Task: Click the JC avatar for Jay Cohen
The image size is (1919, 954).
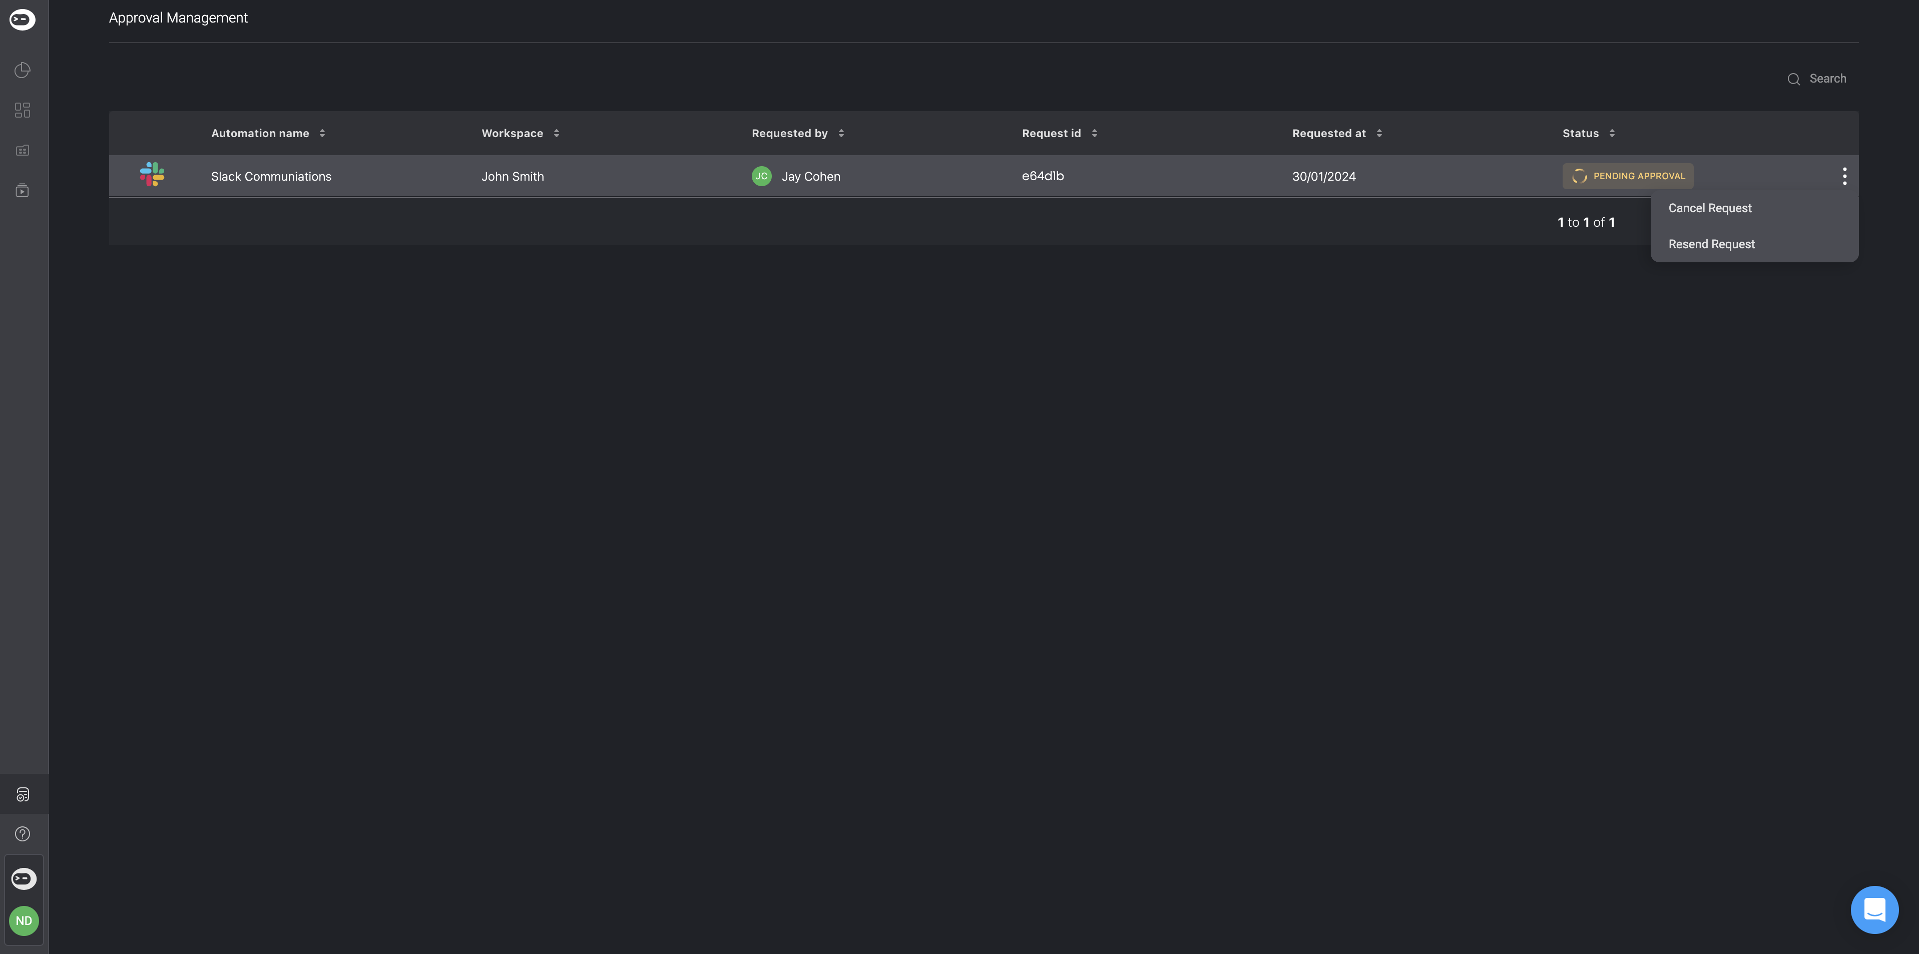Action: click(761, 177)
